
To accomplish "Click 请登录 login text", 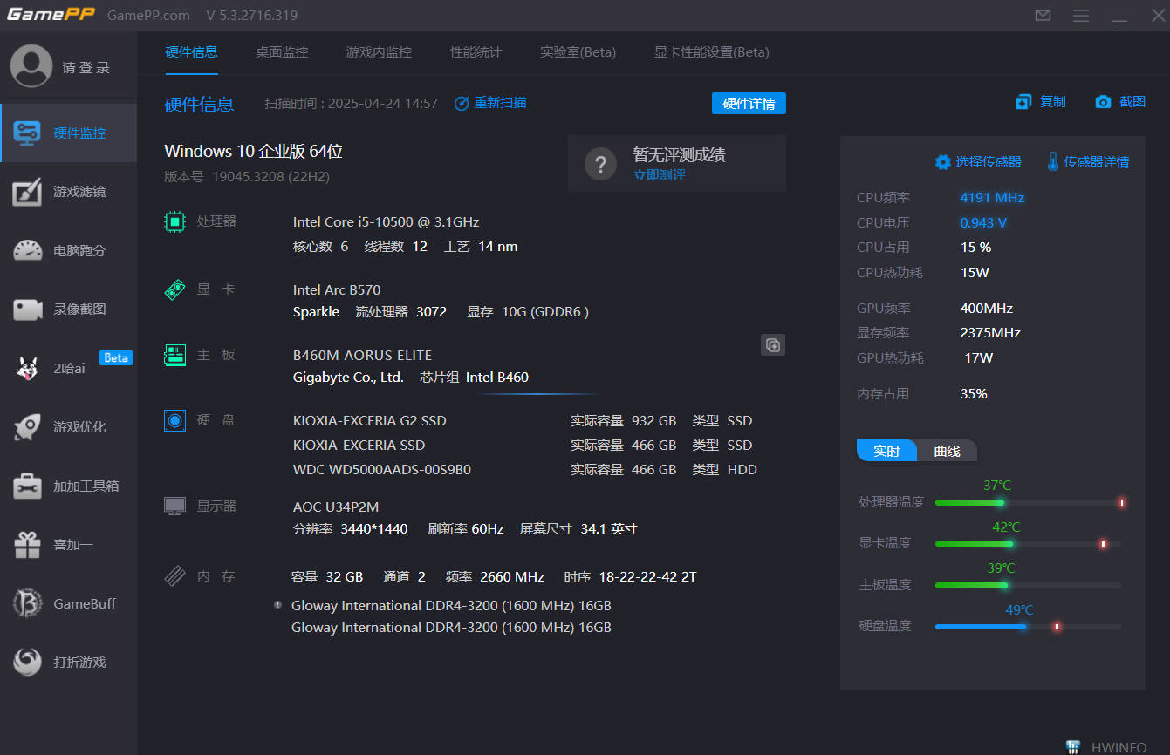I will point(86,68).
